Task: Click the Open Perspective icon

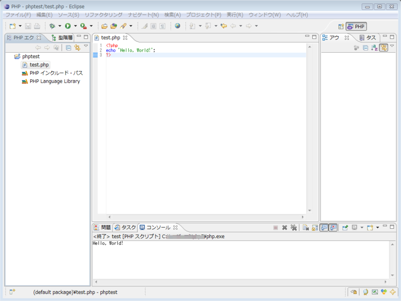Action: tap(341, 27)
